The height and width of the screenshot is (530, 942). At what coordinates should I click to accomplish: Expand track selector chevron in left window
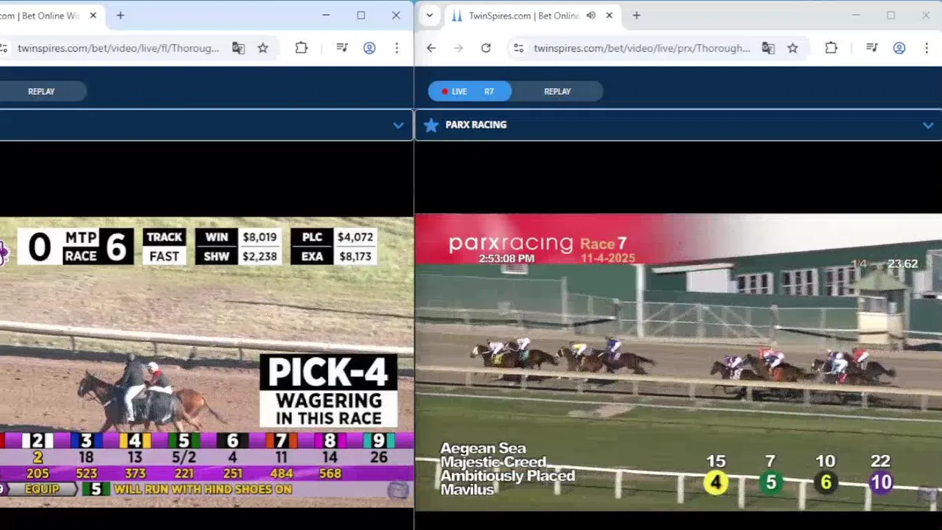[x=398, y=125]
